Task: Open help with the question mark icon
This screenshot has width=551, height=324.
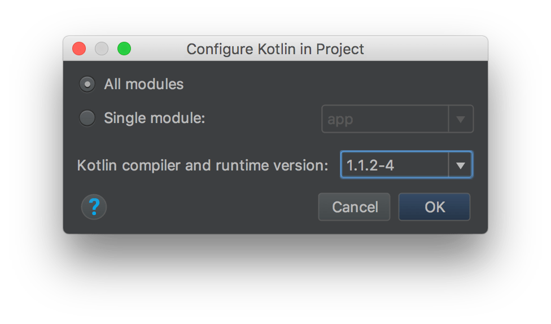Action: coord(94,207)
